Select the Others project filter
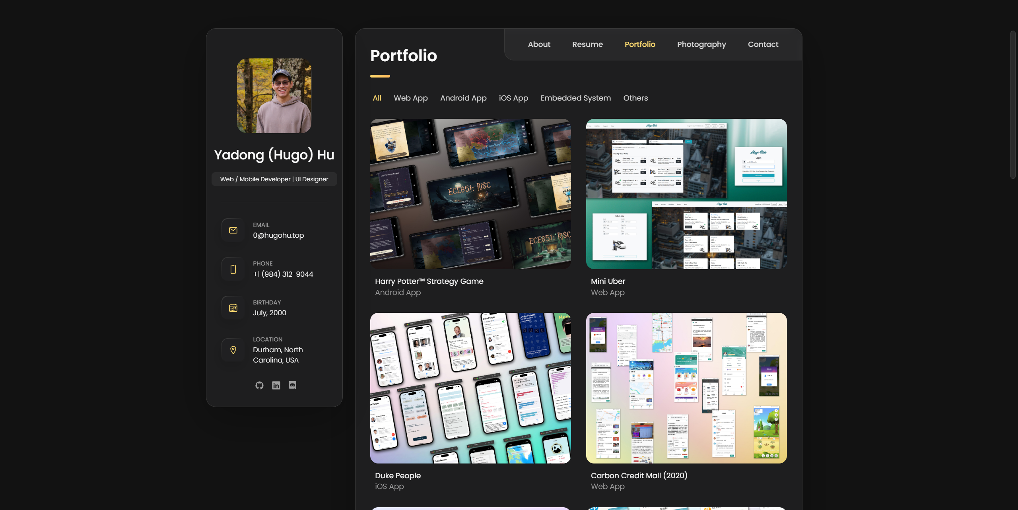This screenshot has height=510, width=1018. [635, 98]
